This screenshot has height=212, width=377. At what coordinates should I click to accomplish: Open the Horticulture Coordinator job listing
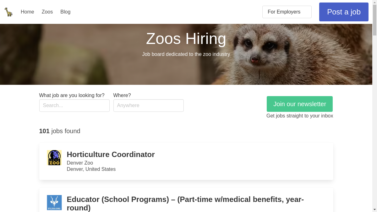(111, 155)
